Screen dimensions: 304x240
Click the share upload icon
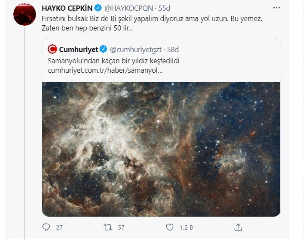(238, 227)
